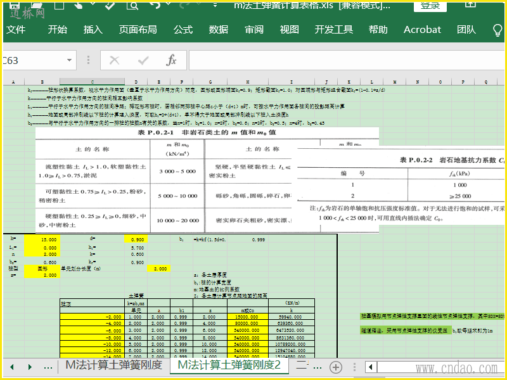
Task: Open the 文件 menu
Action: click(16, 30)
